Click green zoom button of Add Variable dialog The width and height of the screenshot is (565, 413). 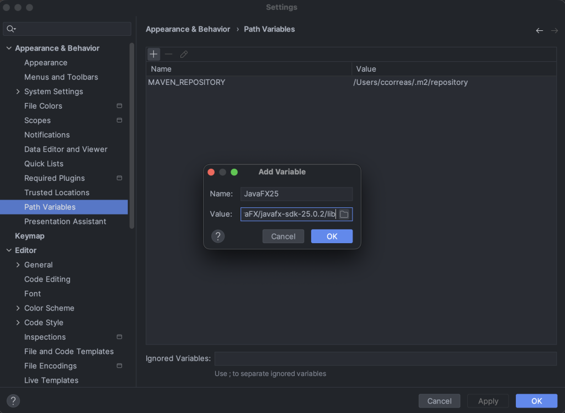click(234, 172)
